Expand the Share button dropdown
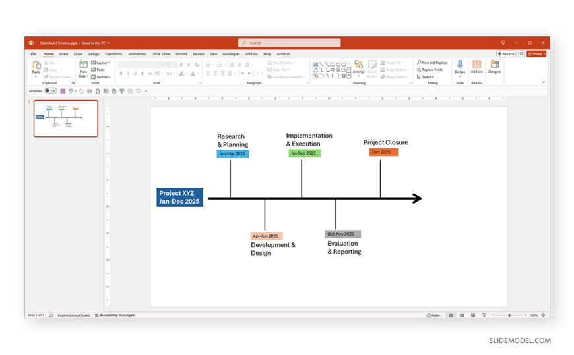The width and height of the screenshot is (574, 355). pyautogui.click(x=544, y=54)
